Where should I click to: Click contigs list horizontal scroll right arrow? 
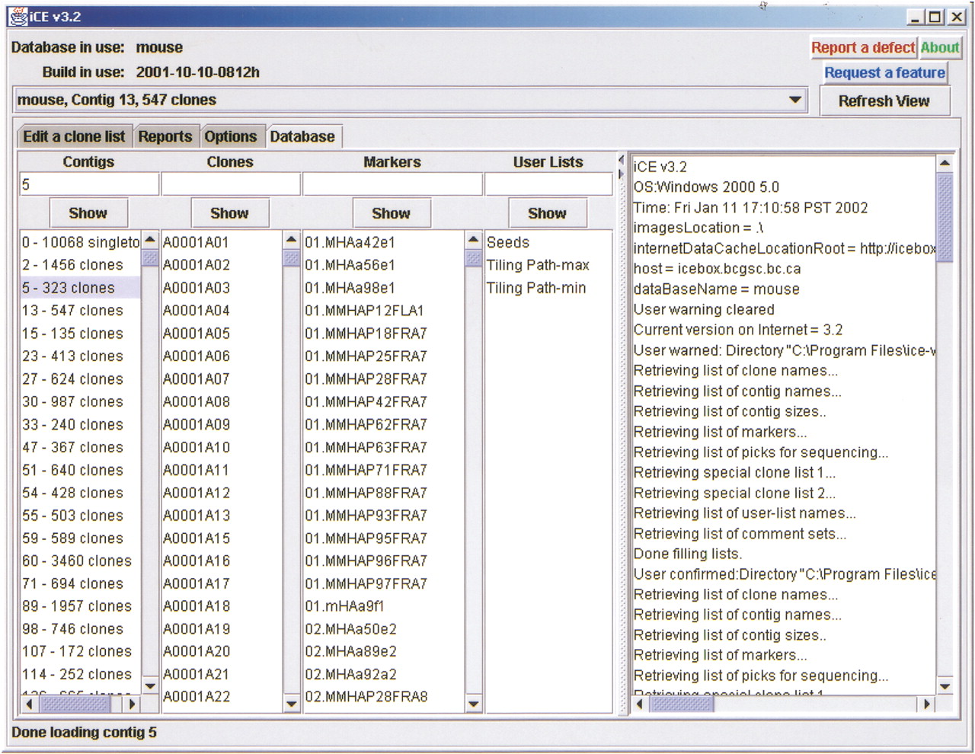click(x=133, y=704)
